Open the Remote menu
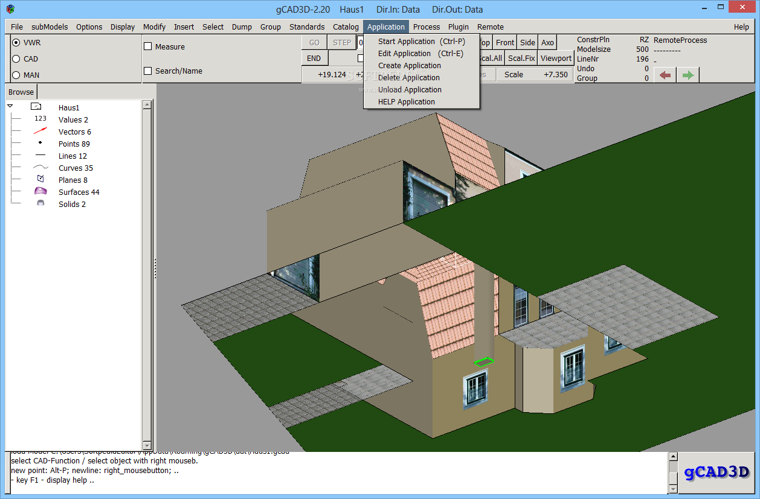The width and height of the screenshot is (760, 499). tap(490, 27)
